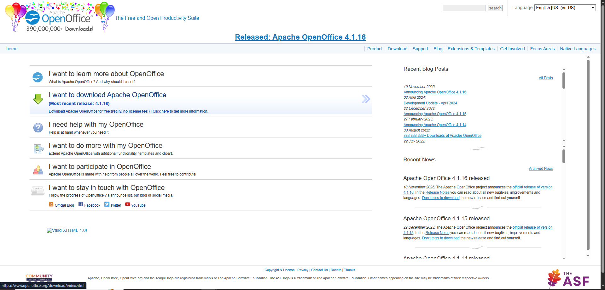Screen dimensions: 605x290
Task: Click the question mark help icon
Action: pyautogui.click(x=38, y=128)
